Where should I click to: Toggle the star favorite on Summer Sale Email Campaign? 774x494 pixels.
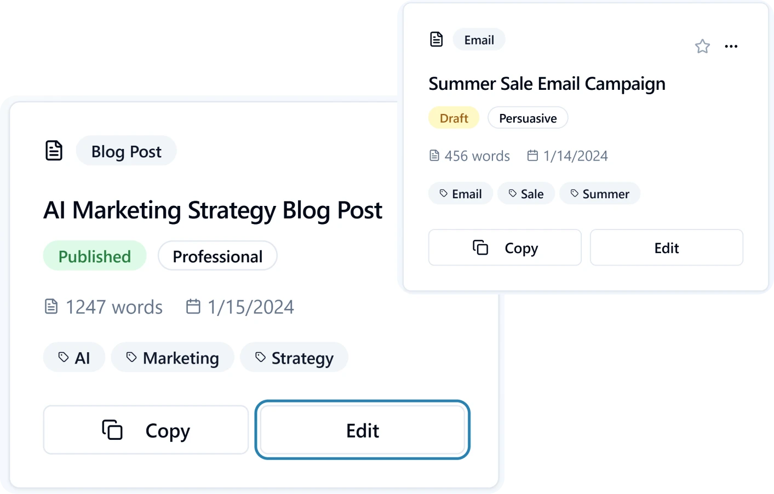coord(702,47)
